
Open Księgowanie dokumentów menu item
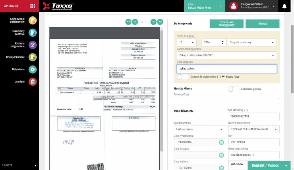pyautogui.click(x=17, y=20)
